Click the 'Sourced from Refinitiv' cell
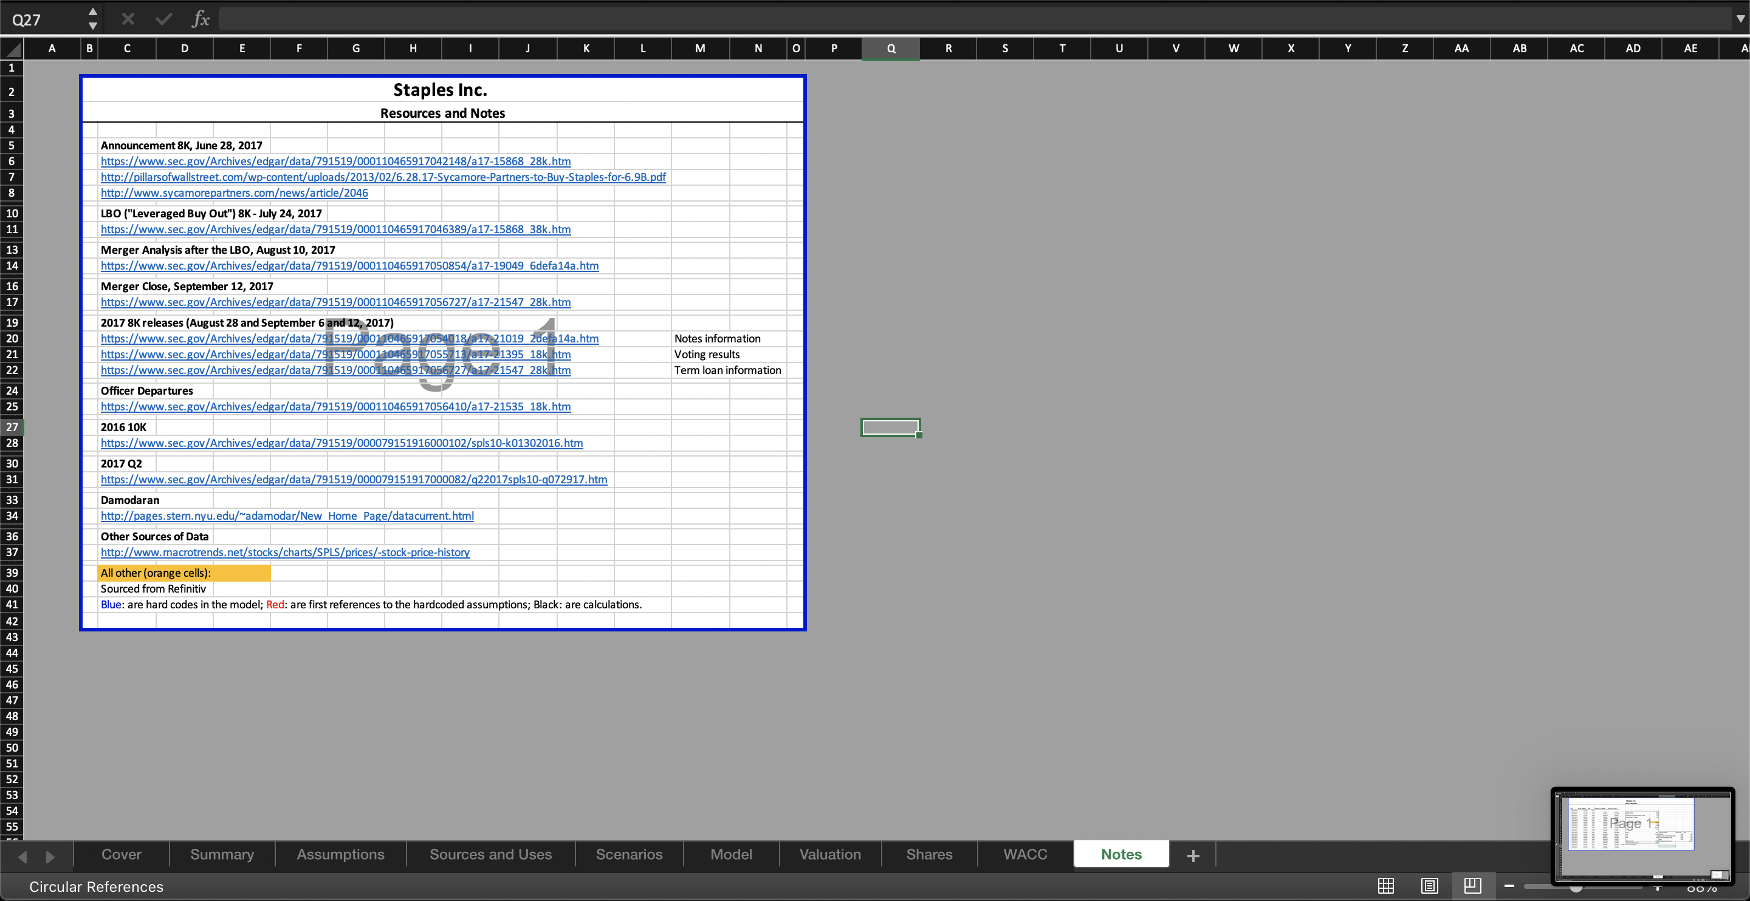This screenshot has width=1750, height=901. click(153, 589)
